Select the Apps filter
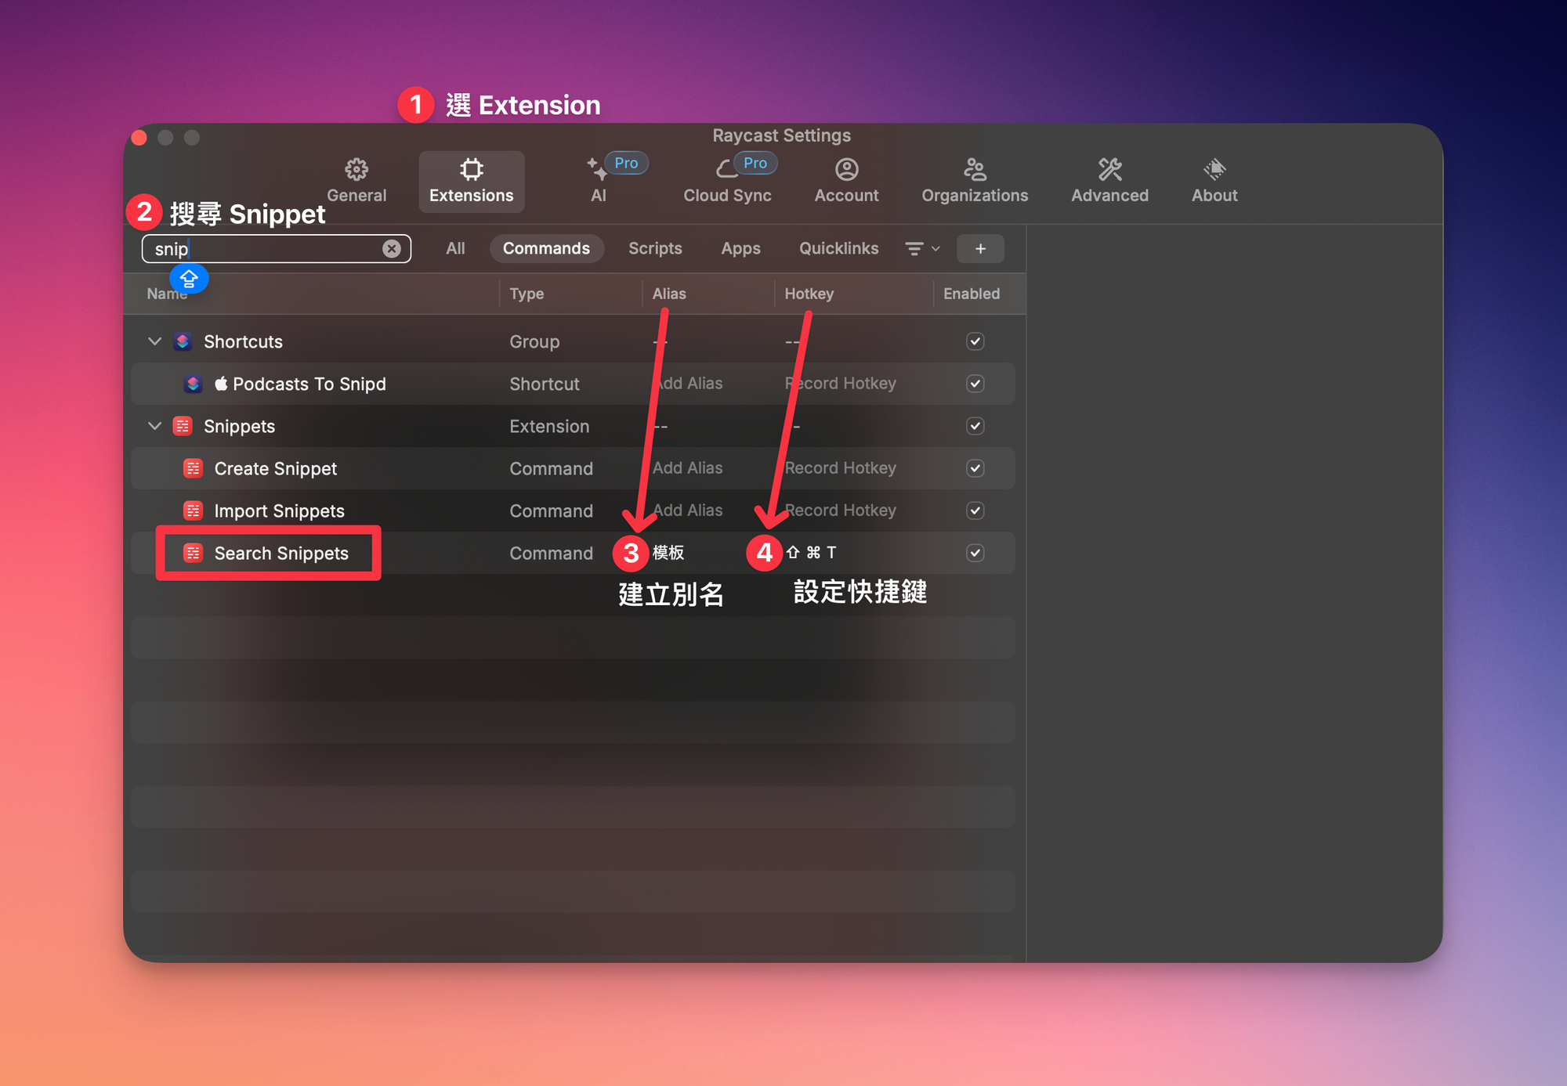 click(740, 248)
